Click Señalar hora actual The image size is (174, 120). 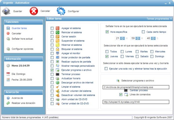(22, 39)
